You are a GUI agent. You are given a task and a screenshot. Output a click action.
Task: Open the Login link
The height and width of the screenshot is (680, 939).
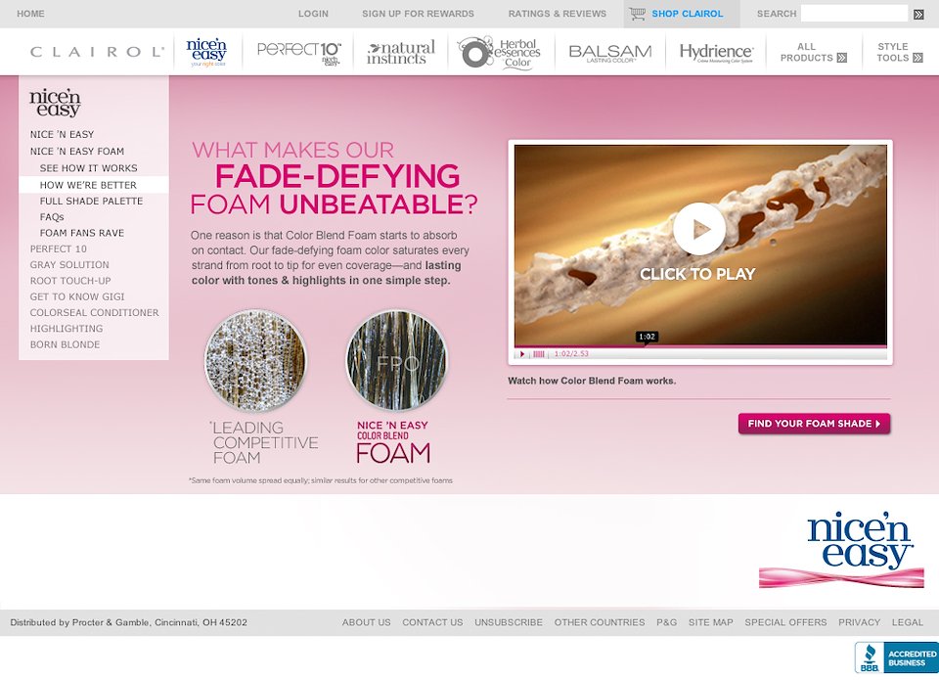(x=313, y=13)
